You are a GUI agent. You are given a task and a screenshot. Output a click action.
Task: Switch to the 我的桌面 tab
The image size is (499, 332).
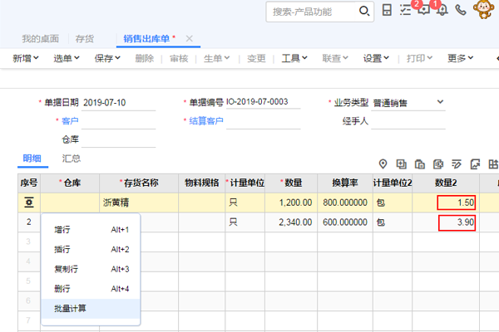[40, 38]
